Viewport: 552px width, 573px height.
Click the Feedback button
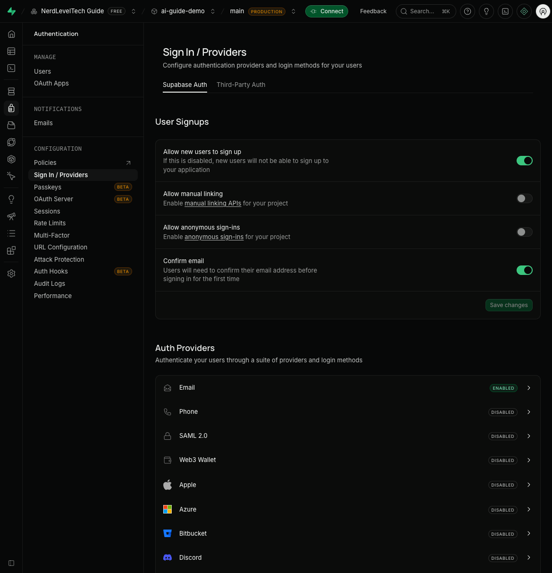pyautogui.click(x=373, y=11)
